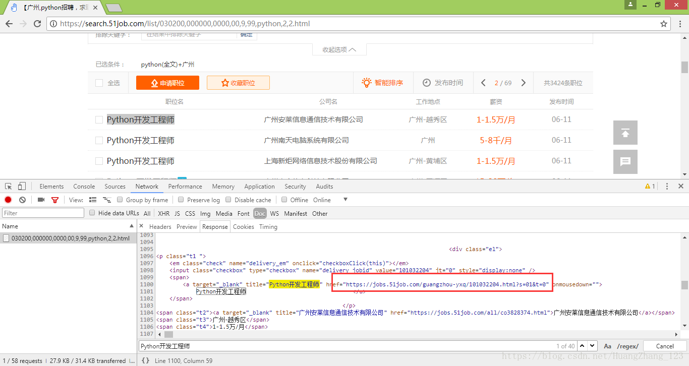Click the DevTools warning count icon

[650, 187]
